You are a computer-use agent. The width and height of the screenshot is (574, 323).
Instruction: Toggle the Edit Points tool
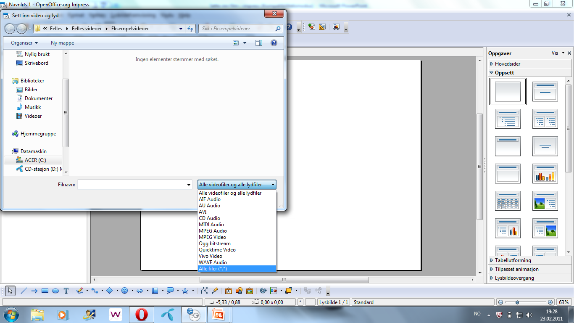click(205, 291)
